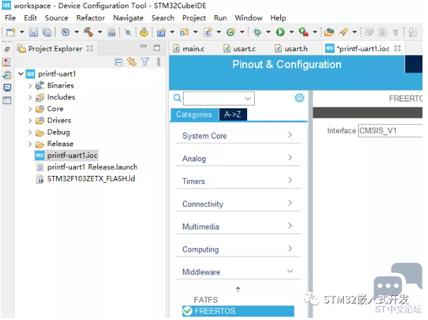Expand the Timers category

pos(238,181)
